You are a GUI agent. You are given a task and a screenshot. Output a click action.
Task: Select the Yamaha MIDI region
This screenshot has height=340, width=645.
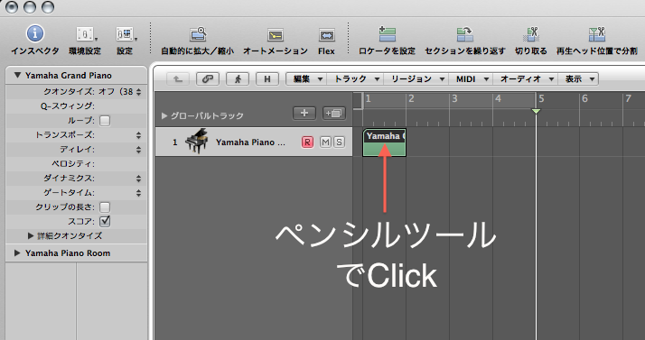pos(384,142)
